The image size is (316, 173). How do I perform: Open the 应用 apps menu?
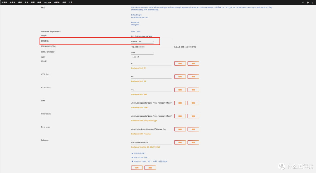[x=64, y=2]
